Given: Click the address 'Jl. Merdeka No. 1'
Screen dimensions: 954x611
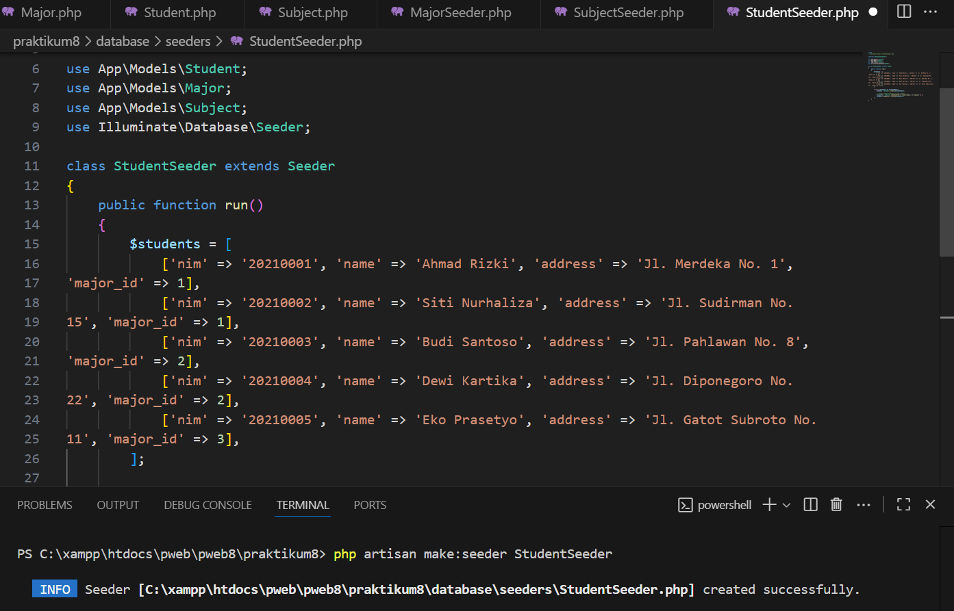Looking at the screenshot, I should [712, 264].
